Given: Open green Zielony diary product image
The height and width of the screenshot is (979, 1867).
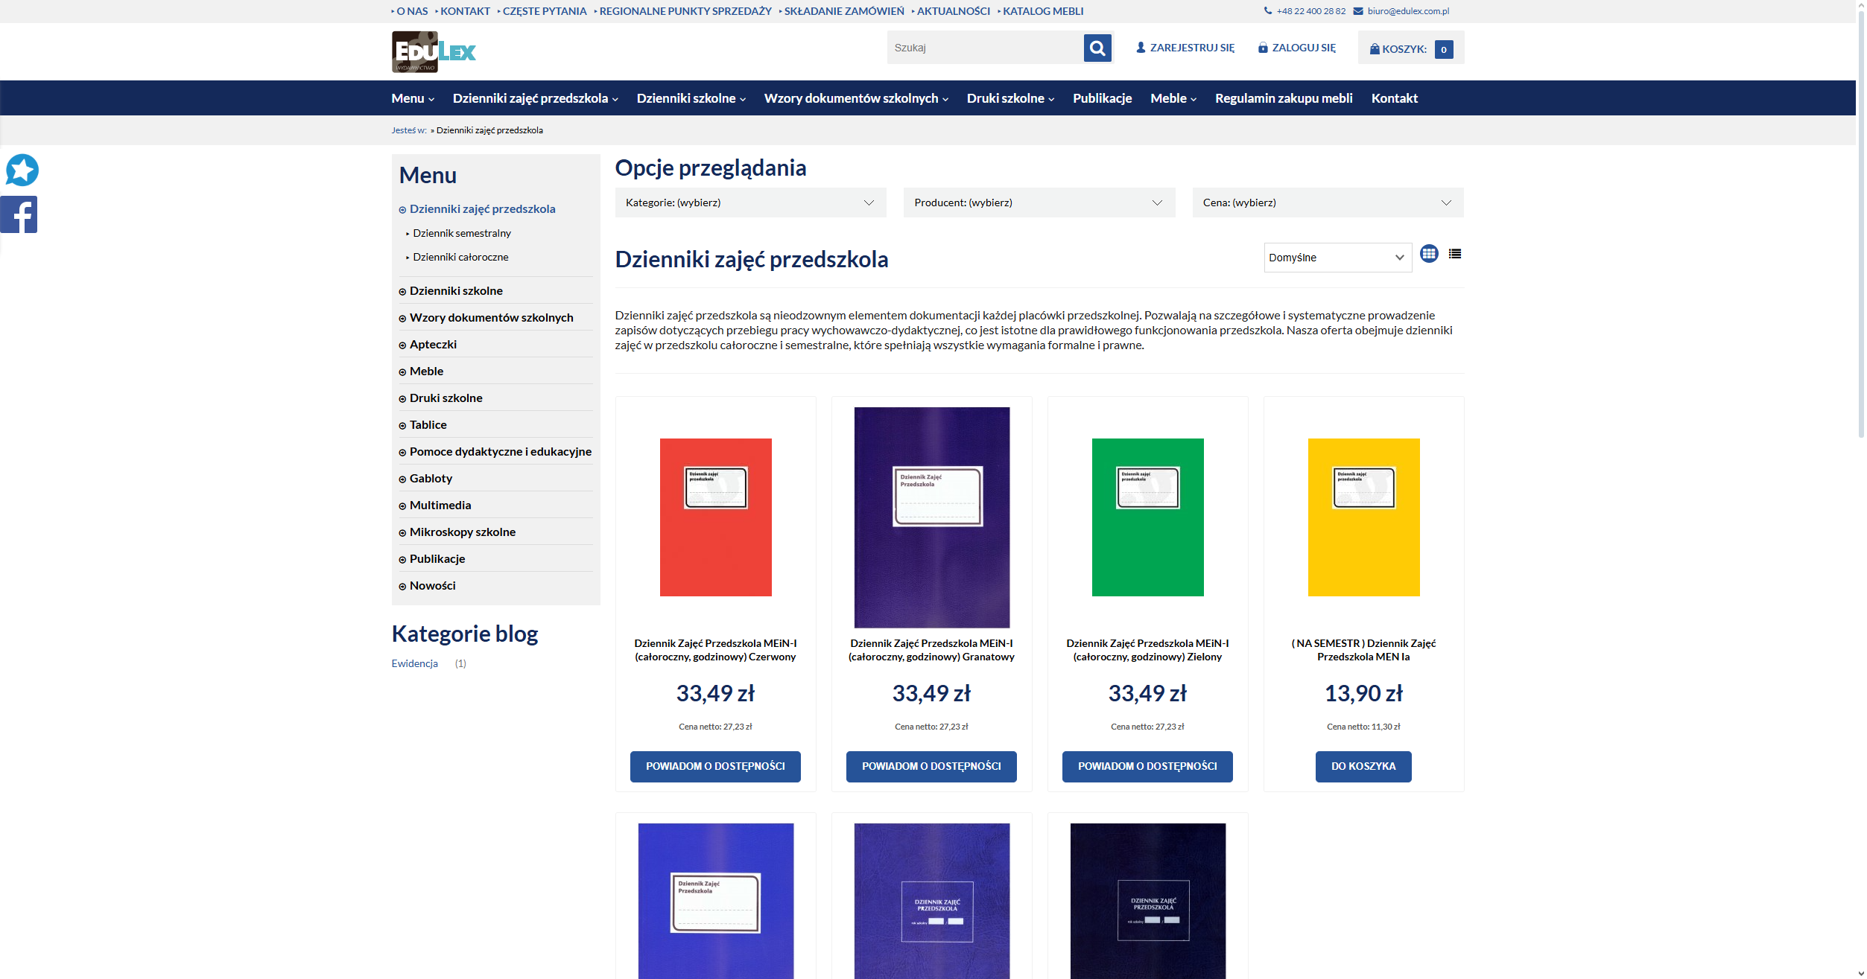Looking at the screenshot, I should coord(1147,517).
